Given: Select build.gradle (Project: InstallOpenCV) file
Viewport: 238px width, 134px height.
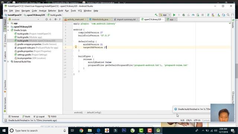Looking at the screenshot, I should (33, 34).
